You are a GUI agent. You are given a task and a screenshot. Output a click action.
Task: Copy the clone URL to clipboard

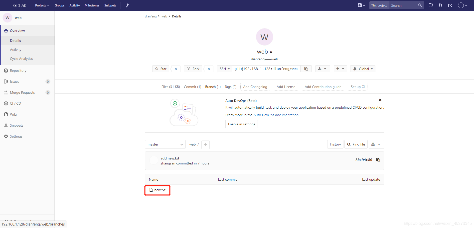click(306, 69)
